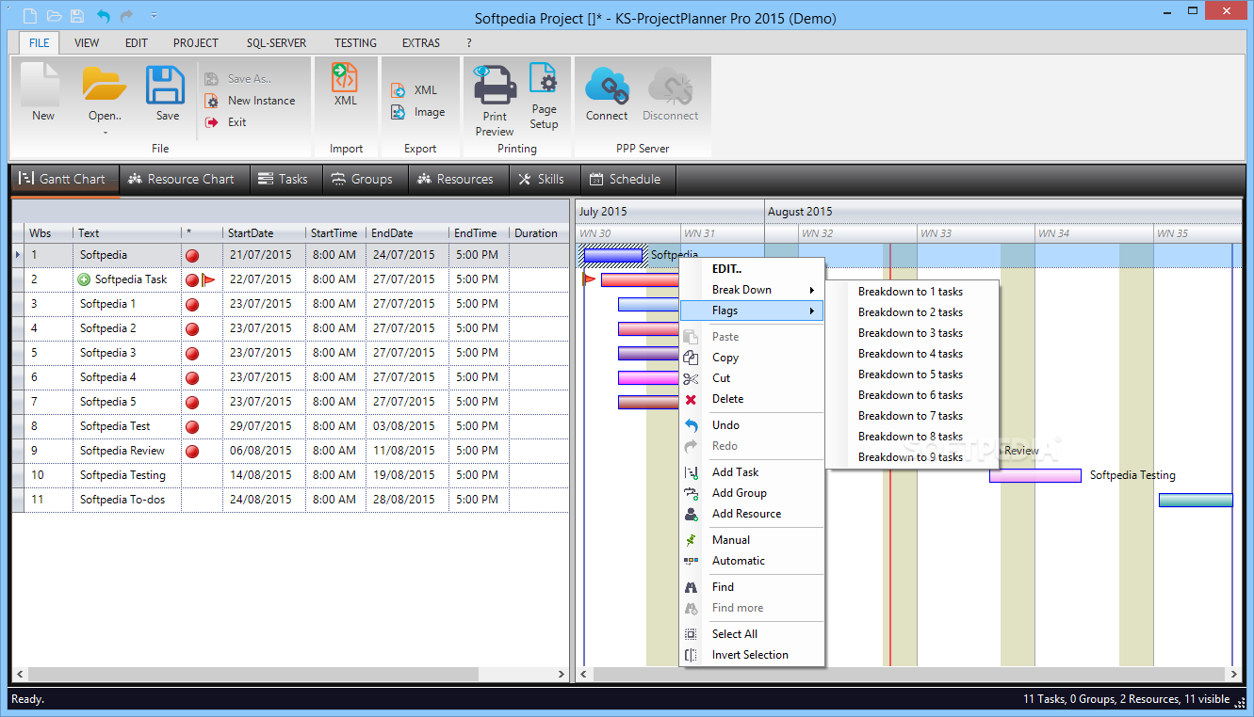Click the question mark help tab
Image resolution: width=1254 pixels, height=717 pixels.
[x=469, y=43]
